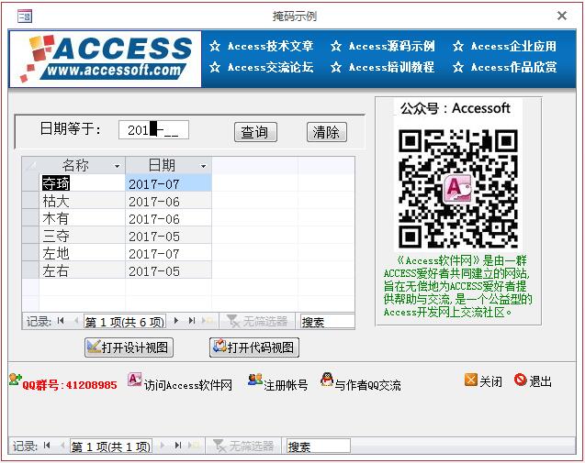Viewport: 585px width, 463px height.
Task: Click the subform 搜索 search box
Action: click(327, 322)
